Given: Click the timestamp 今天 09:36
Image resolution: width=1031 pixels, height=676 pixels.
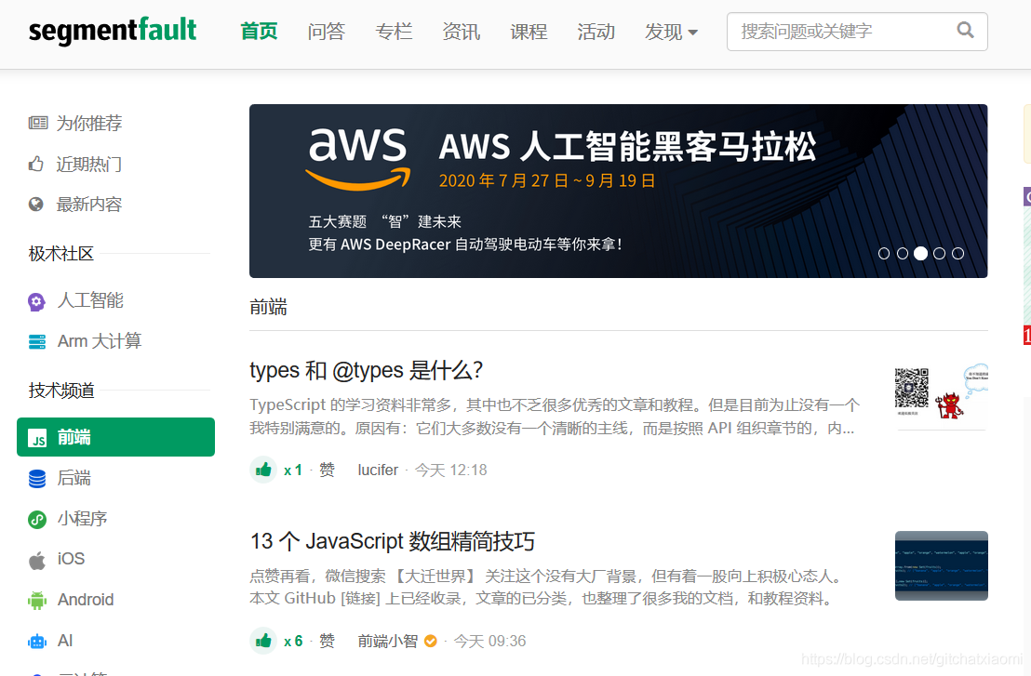Looking at the screenshot, I should pyautogui.click(x=489, y=642).
